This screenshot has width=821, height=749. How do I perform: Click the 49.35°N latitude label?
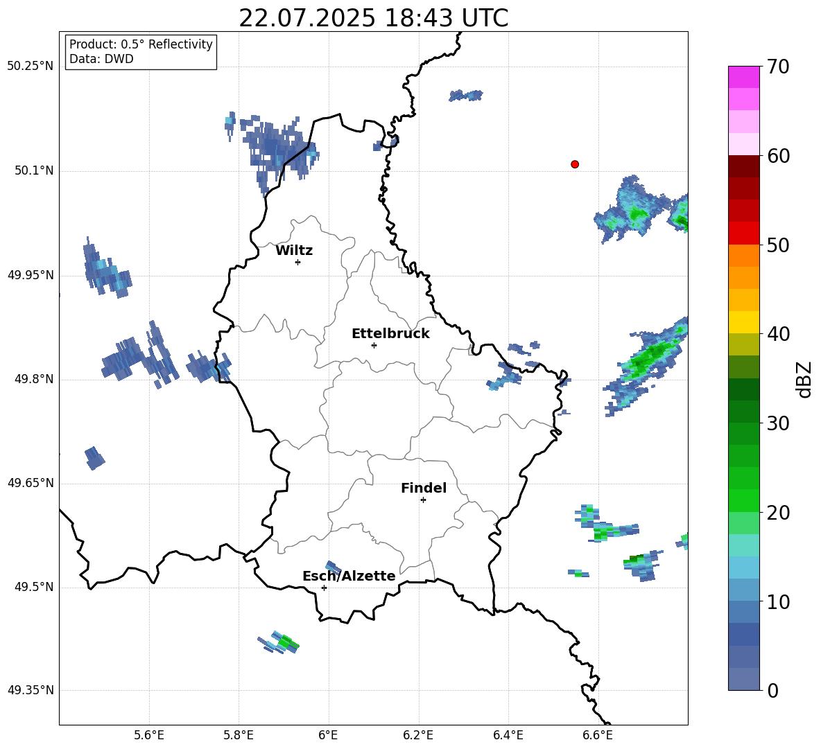[x=31, y=690]
